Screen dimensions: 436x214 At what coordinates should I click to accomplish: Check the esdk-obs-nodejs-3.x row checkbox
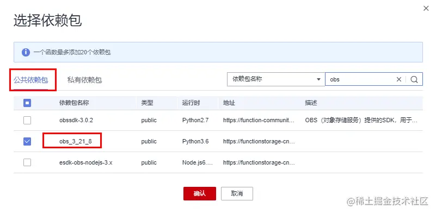point(27,162)
